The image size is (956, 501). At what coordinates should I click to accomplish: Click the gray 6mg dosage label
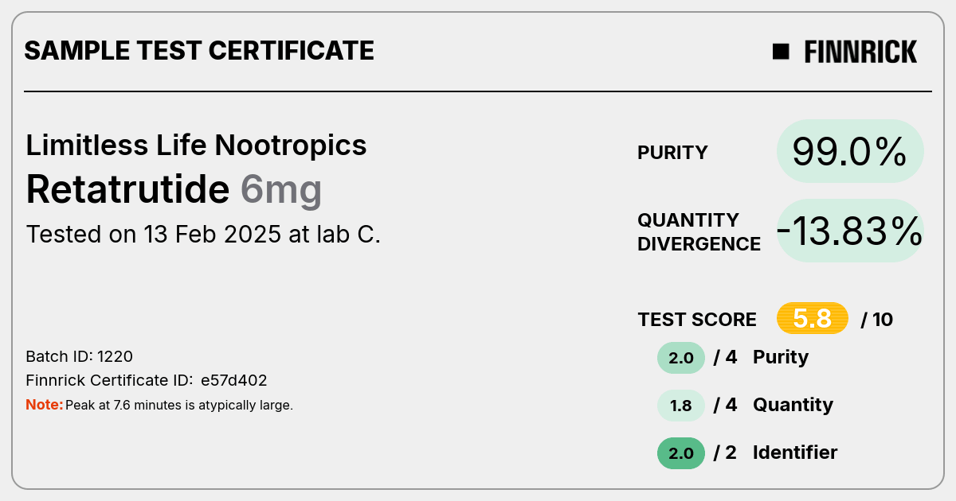[x=281, y=191]
